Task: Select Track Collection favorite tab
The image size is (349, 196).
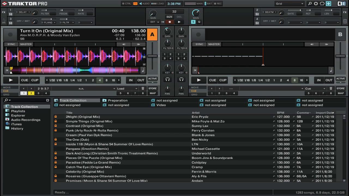Action: [x=77, y=100]
